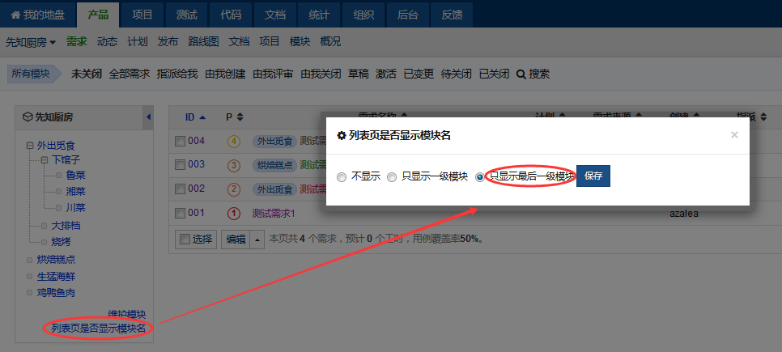The image size is (782, 352).
Task: Collapse the 外出觅食 tree node
Action: (x=30, y=146)
